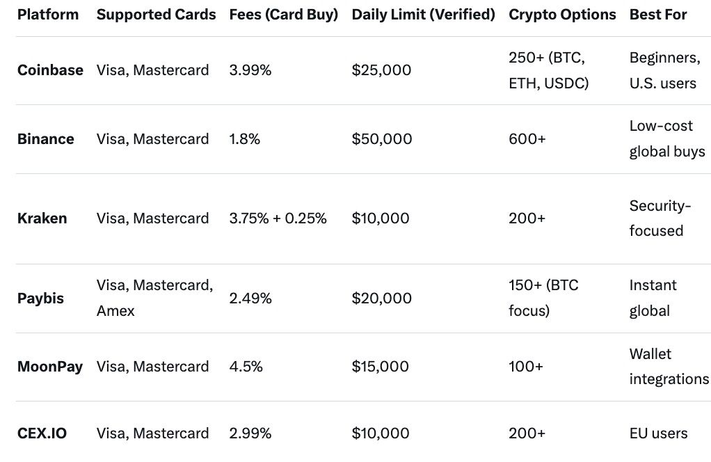711x462 pixels.
Task: Select the Binance platform name
Action: (x=46, y=139)
